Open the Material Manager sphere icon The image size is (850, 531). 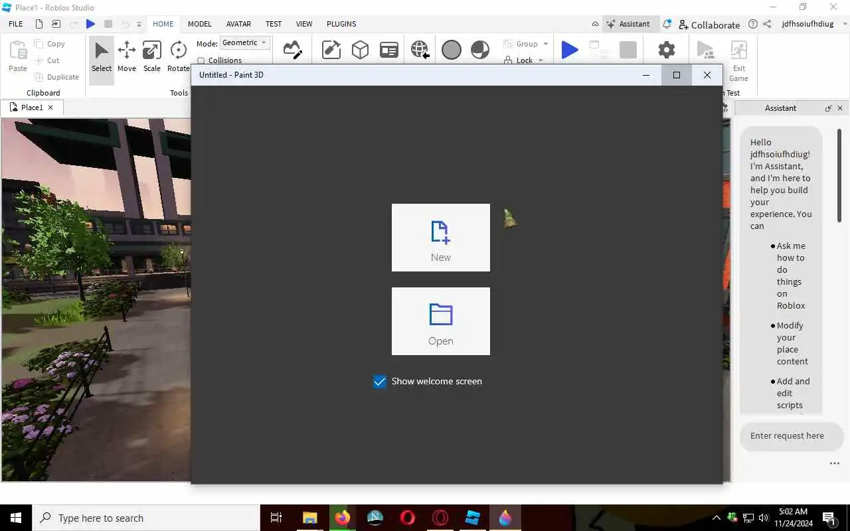(x=452, y=50)
